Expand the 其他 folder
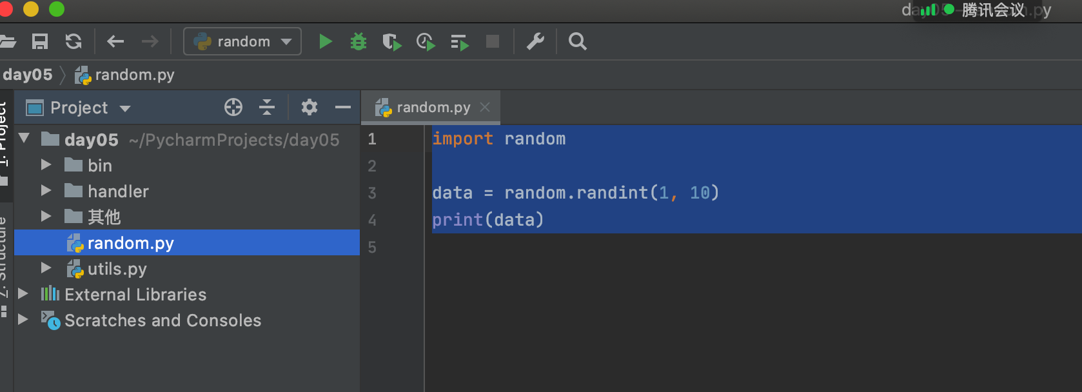Screen dimensions: 1082x392 46,217
